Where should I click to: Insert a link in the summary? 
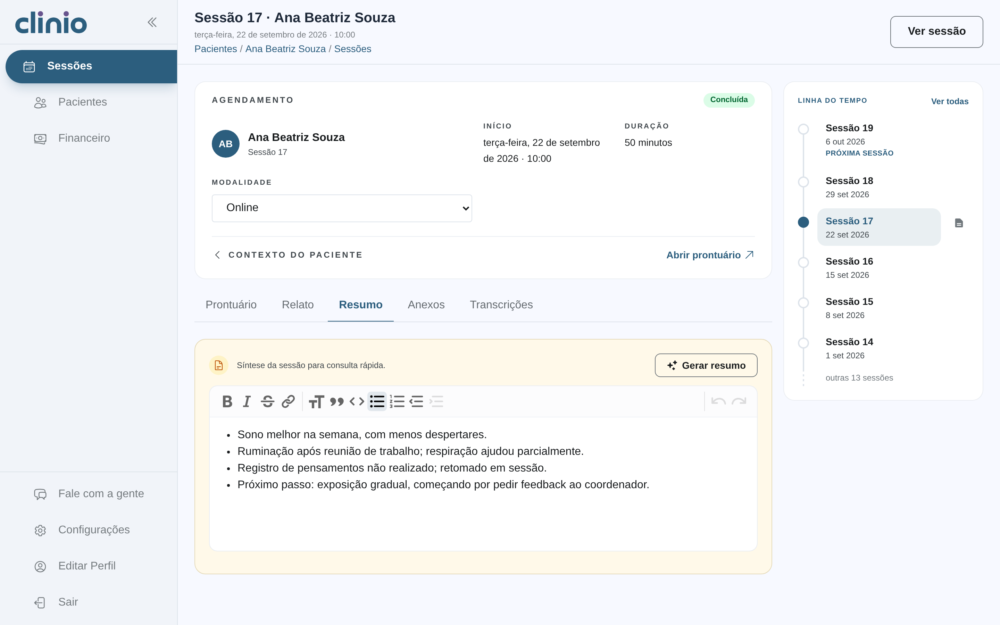pos(288,401)
